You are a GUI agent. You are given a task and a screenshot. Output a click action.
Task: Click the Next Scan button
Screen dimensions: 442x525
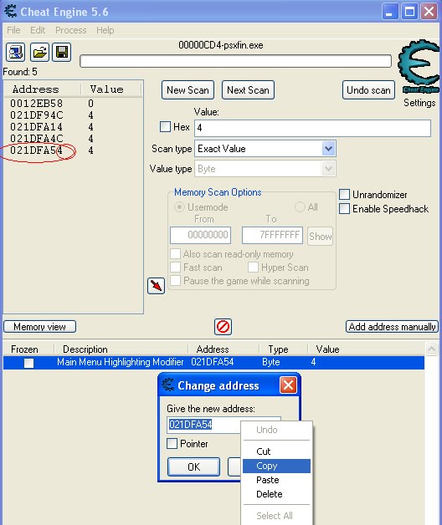point(248,90)
